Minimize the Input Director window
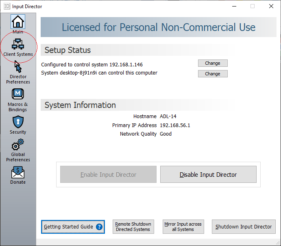Screen dimensions: 281x246 [x=234, y=6]
